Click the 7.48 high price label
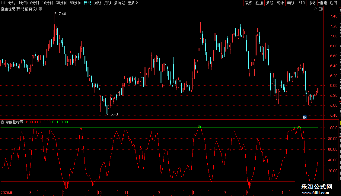Image resolution: width=341 pixels, height=196 pixels. [62, 14]
